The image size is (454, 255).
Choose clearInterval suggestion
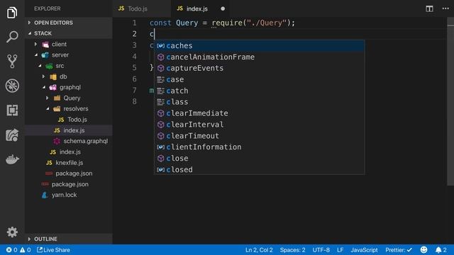tap(259, 125)
